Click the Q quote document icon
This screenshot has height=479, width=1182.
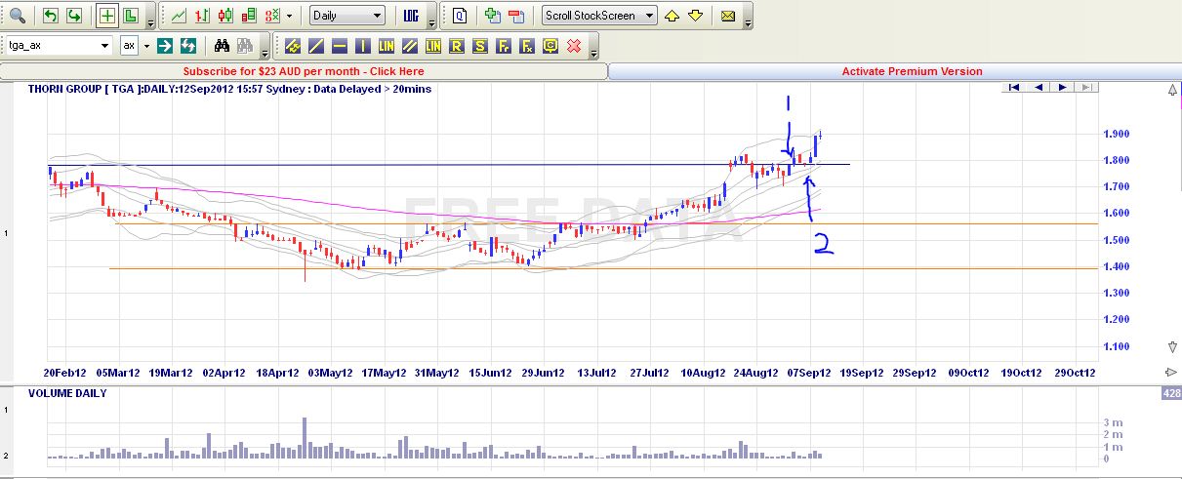[x=460, y=16]
